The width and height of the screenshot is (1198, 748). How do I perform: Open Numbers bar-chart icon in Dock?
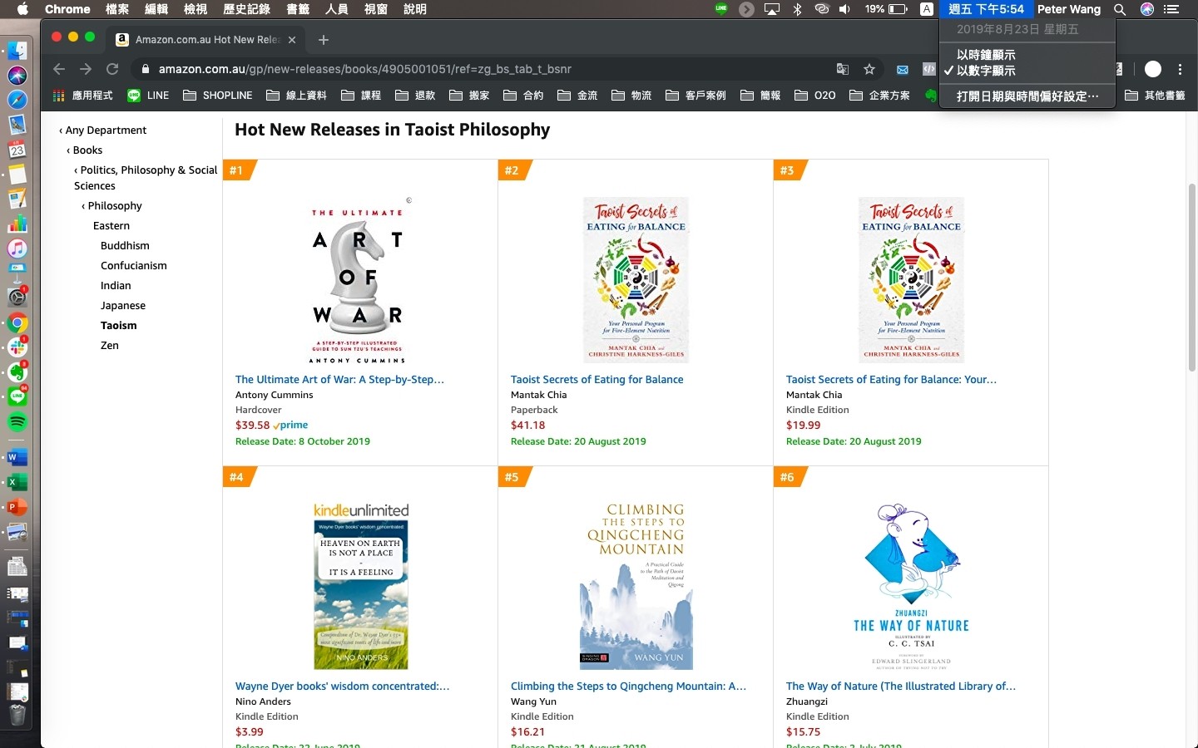click(17, 224)
